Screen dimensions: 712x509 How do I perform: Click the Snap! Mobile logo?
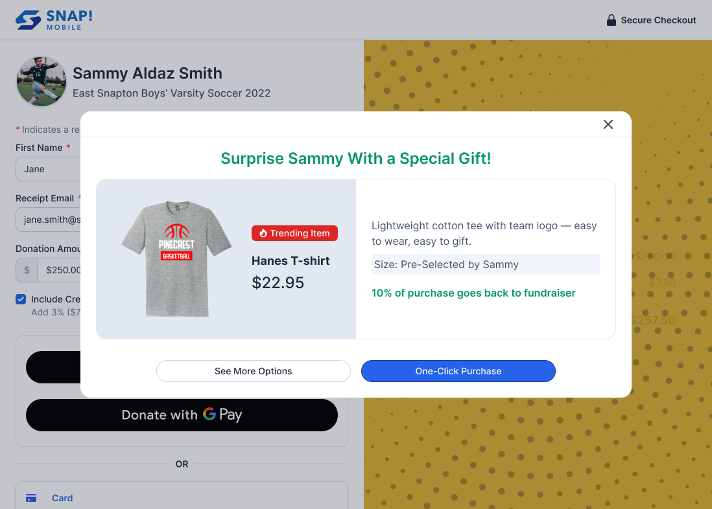coord(54,20)
